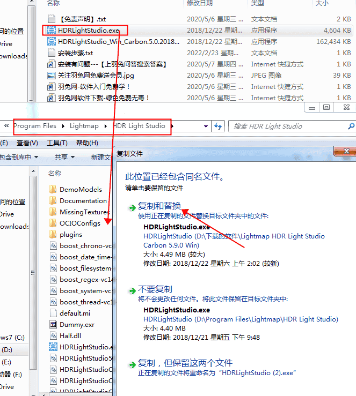The width and height of the screenshot is (356, 396).
Task: Click scroll up arrow in lower navigation pane
Action: 33,171
